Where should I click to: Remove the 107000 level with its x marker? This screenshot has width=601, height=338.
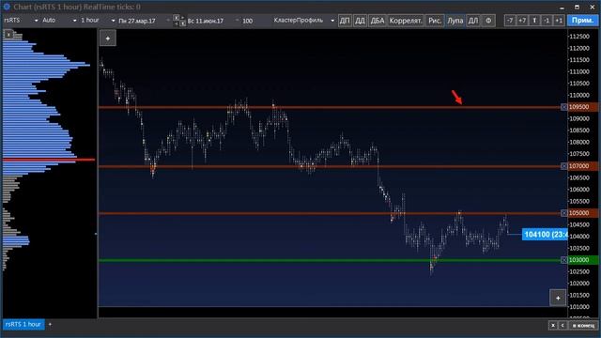(563, 166)
